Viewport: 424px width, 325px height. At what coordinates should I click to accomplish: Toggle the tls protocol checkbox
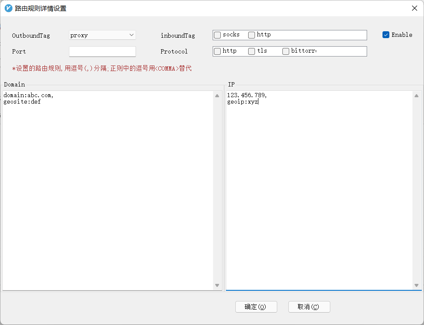[251, 51]
